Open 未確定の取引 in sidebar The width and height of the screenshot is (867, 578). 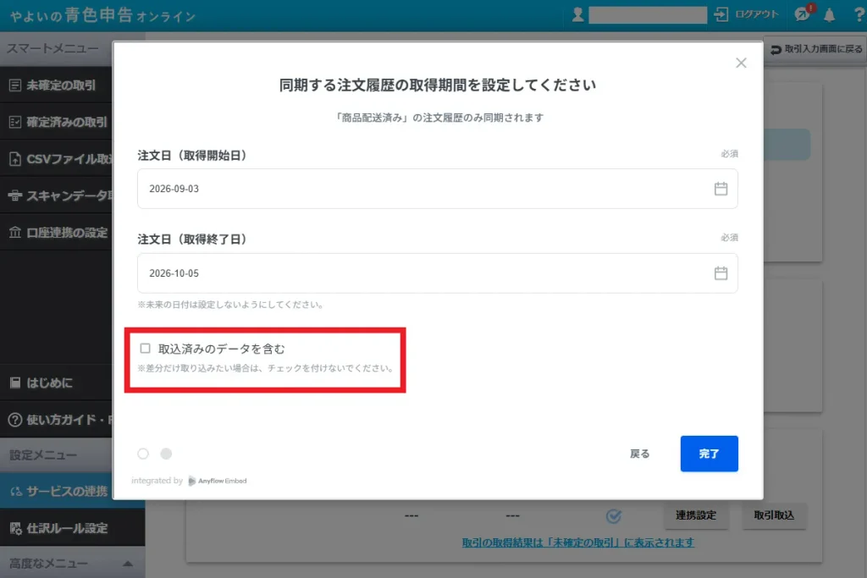56,85
